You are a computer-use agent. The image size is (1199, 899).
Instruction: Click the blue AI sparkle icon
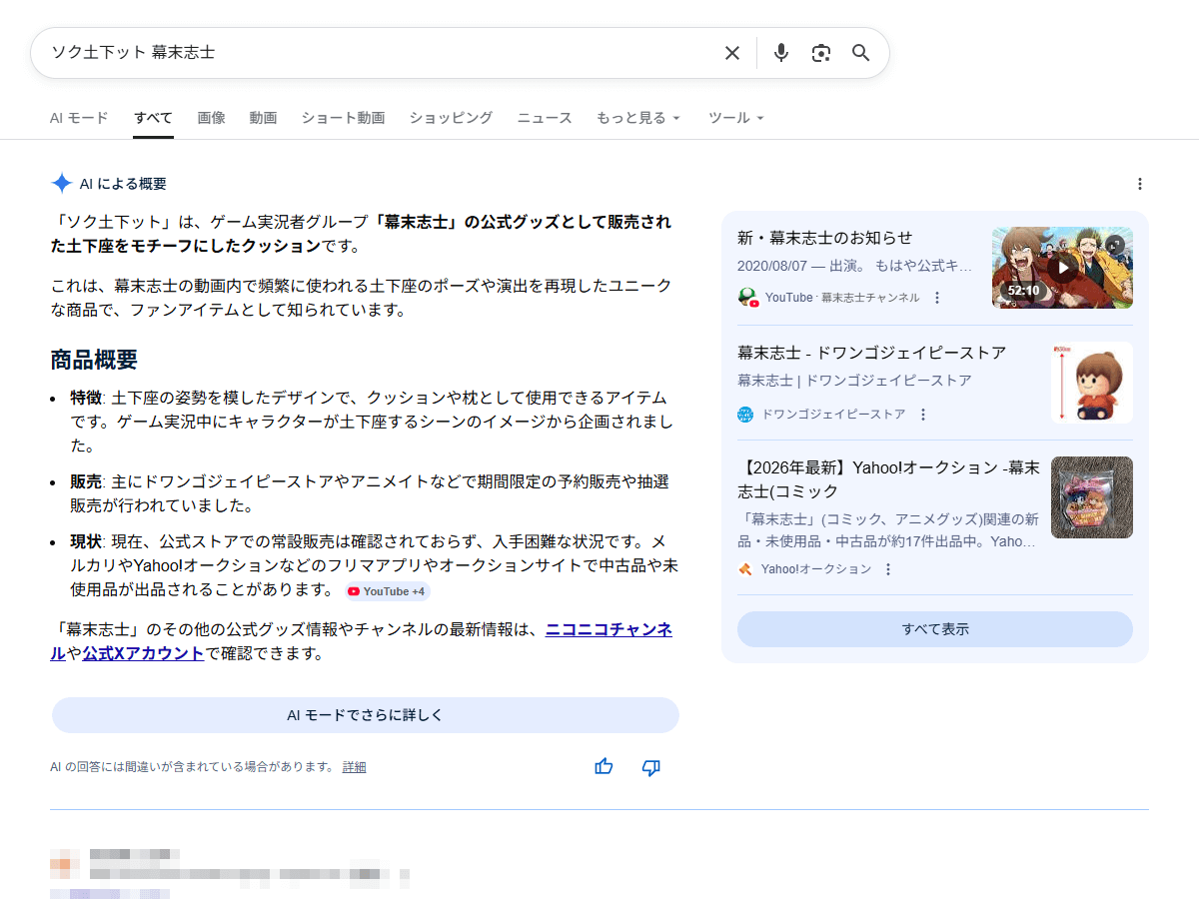(62, 184)
